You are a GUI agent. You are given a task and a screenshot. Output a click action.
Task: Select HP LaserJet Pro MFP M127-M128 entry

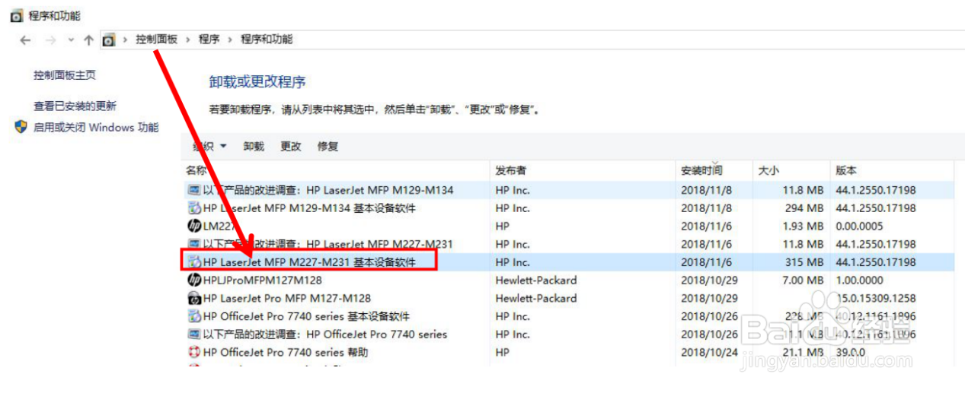coord(568,298)
